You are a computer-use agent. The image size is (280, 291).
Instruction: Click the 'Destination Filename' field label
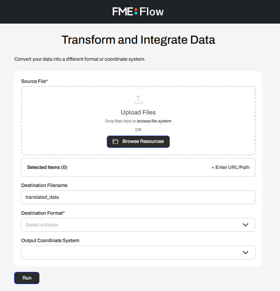pyautogui.click(x=44, y=185)
